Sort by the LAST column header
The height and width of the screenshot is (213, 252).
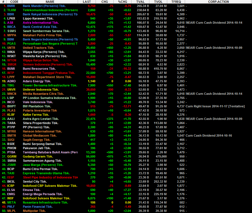pyautogui.click(x=87, y=2)
